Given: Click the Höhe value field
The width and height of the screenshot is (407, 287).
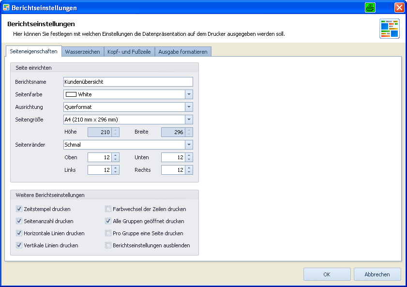Looking at the screenshot, I should click(100, 132).
